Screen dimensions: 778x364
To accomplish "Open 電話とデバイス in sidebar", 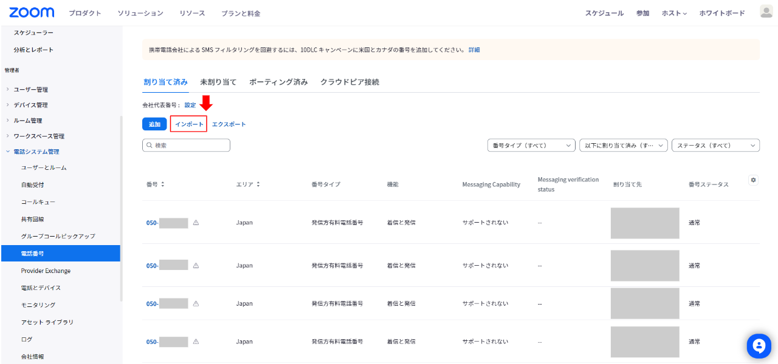I will pos(41,288).
